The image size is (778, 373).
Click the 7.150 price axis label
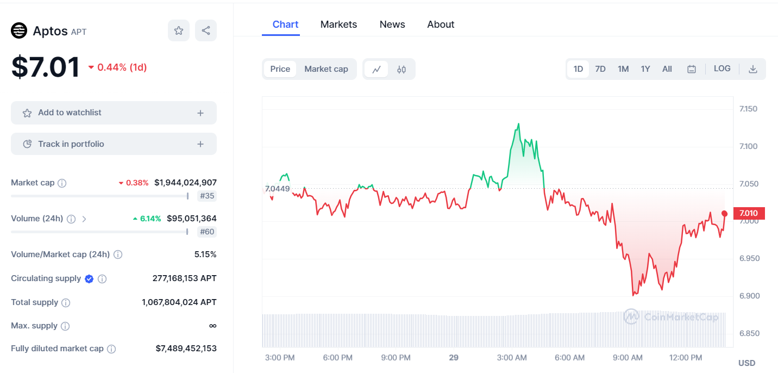pyautogui.click(x=748, y=109)
